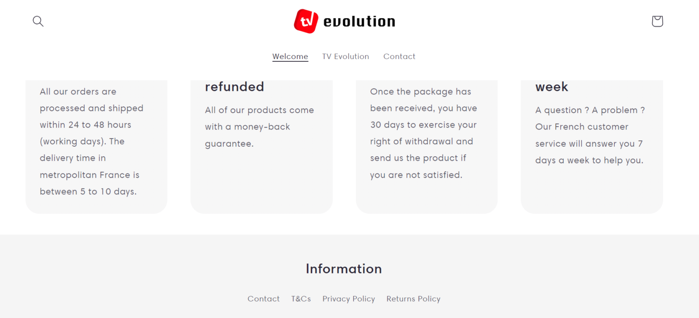Select the Welcome menu item

coord(290,56)
